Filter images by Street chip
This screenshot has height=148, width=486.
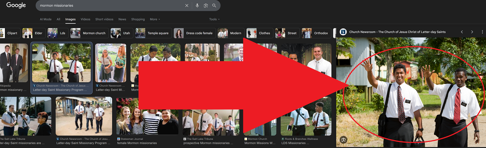pos(287,33)
